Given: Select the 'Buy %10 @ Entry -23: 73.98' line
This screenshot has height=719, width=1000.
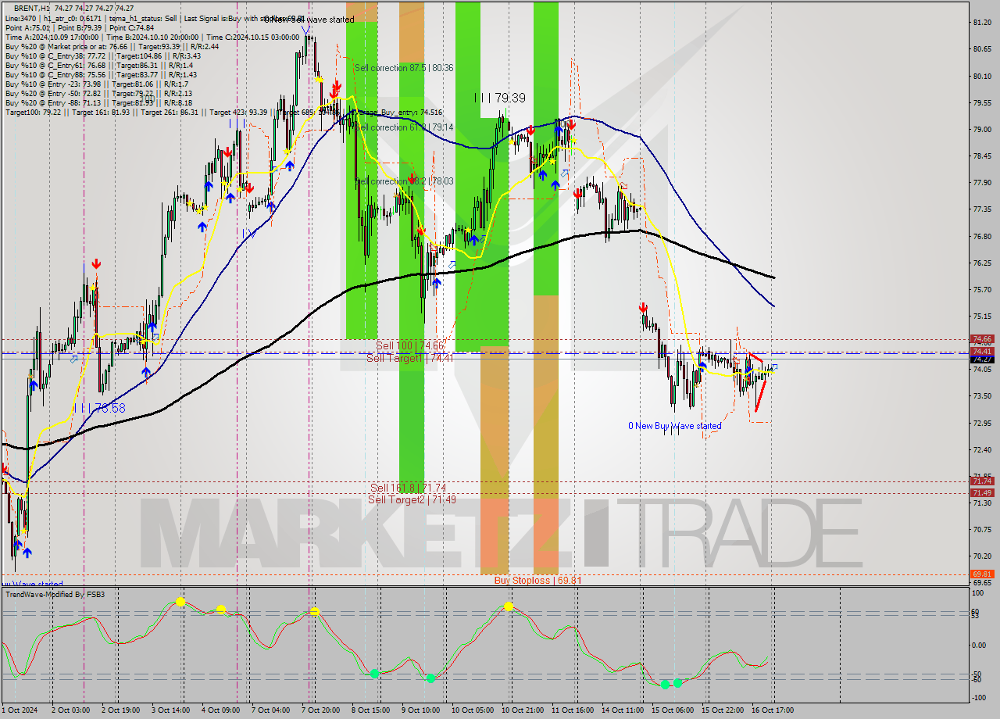Looking at the screenshot, I should point(96,84).
